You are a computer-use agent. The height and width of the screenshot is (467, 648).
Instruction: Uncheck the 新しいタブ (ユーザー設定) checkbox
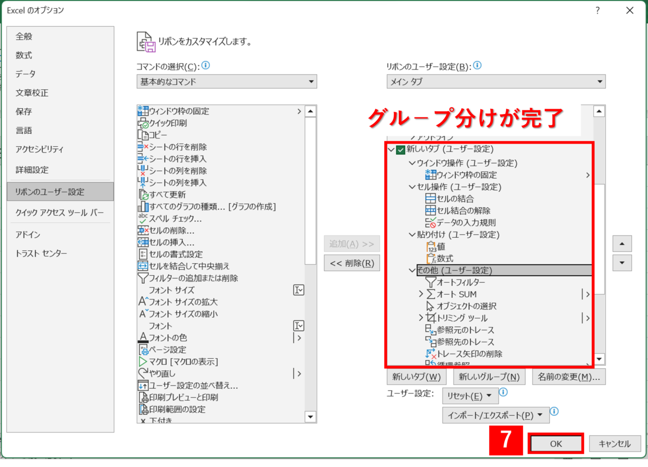pos(401,150)
